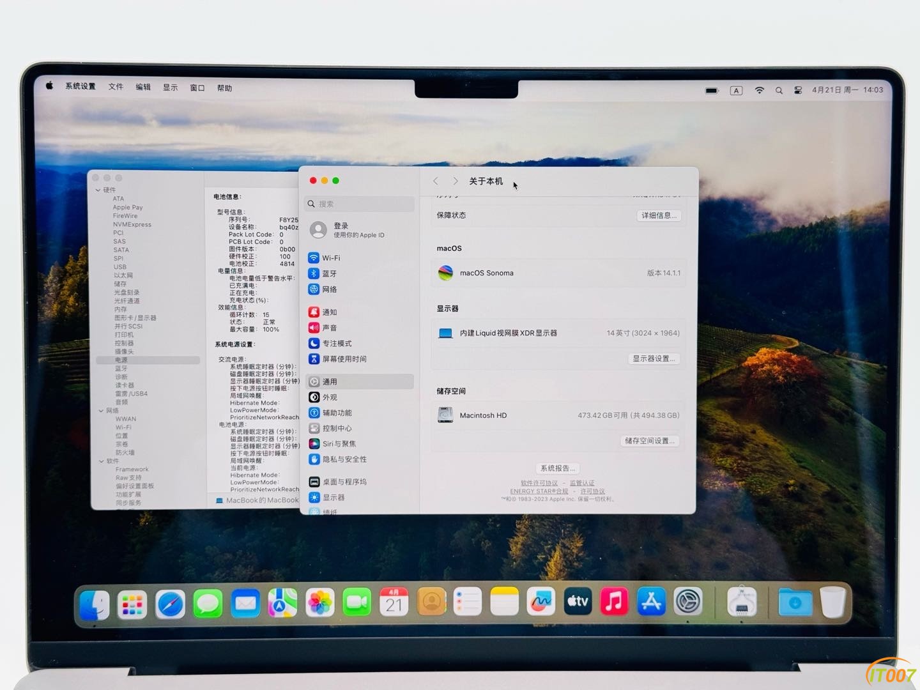Open the Music app in Dock
The image size is (920, 690).
(x=614, y=601)
